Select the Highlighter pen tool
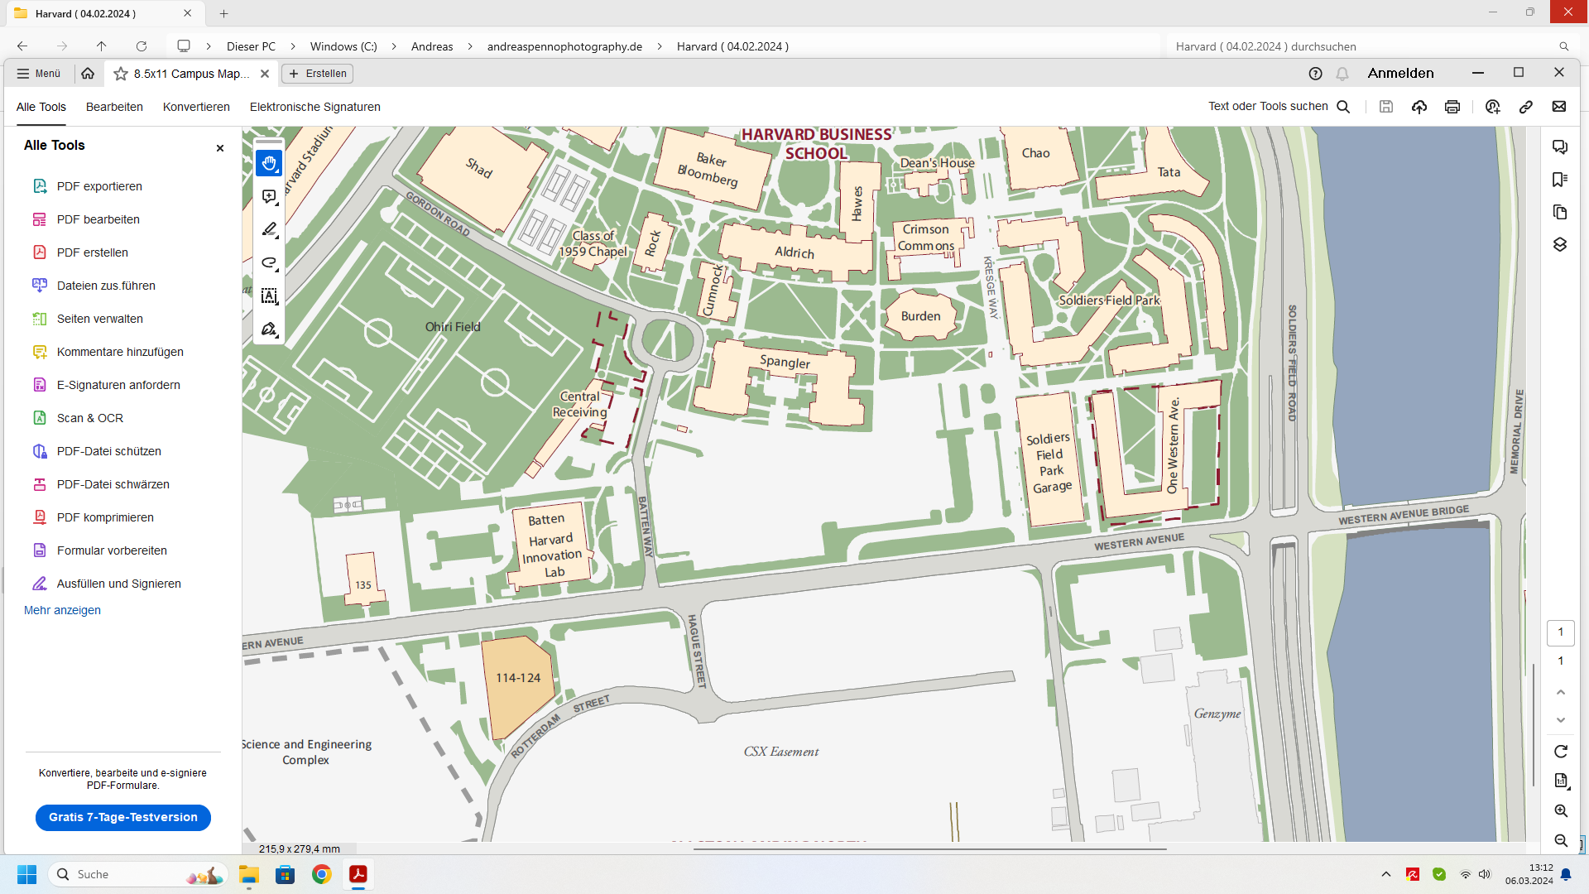 click(x=269, y=230)
